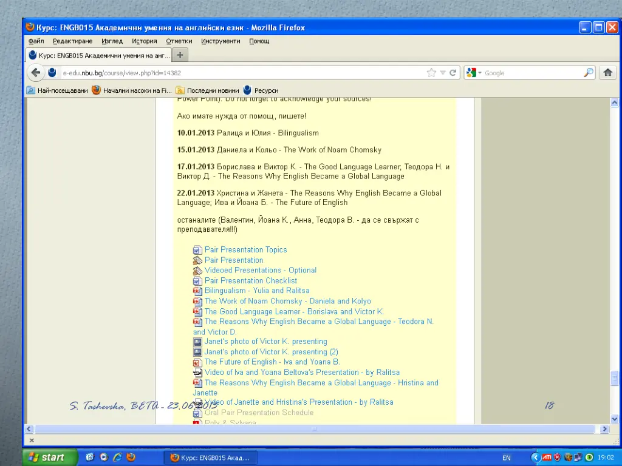Click the vertical scrollbar thumb

pyautogui.click(x=615, y=378)
